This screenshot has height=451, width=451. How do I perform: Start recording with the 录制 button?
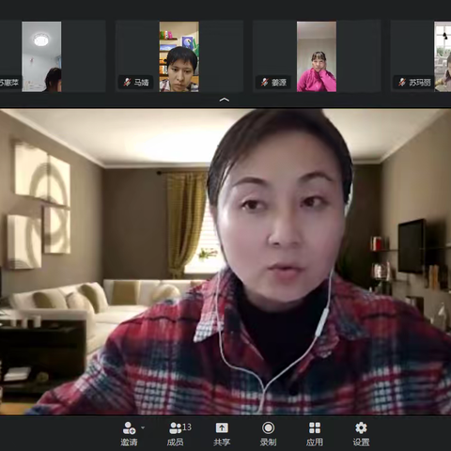[268, 428]
